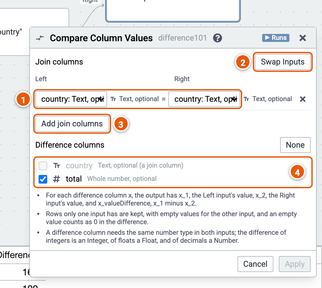This screenshot has width=322, height=288.
Task: Click the 'Difference columns' heading
Action: pos(70,145)
